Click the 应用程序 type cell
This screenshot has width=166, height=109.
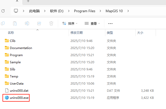tap(113, 98)
